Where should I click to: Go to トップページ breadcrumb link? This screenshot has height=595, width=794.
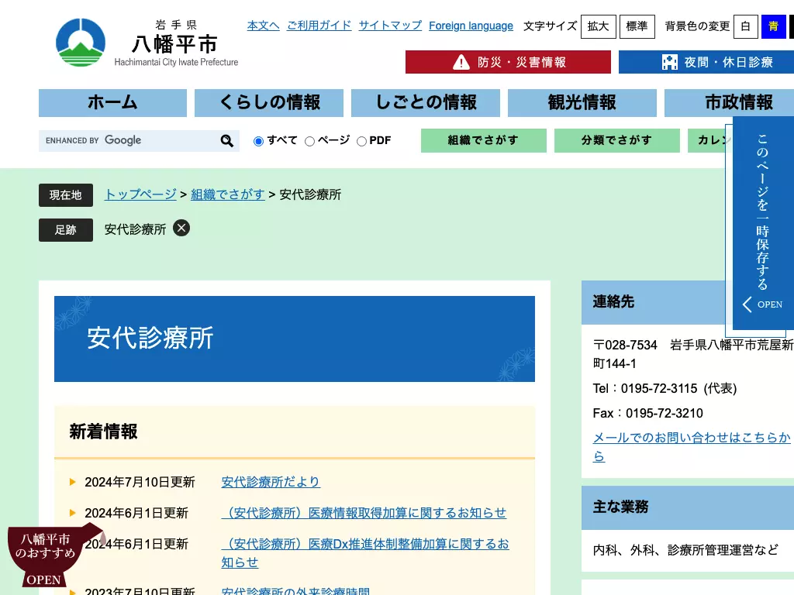point(140,194)
